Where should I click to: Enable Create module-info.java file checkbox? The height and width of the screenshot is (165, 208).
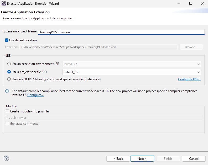8,111
